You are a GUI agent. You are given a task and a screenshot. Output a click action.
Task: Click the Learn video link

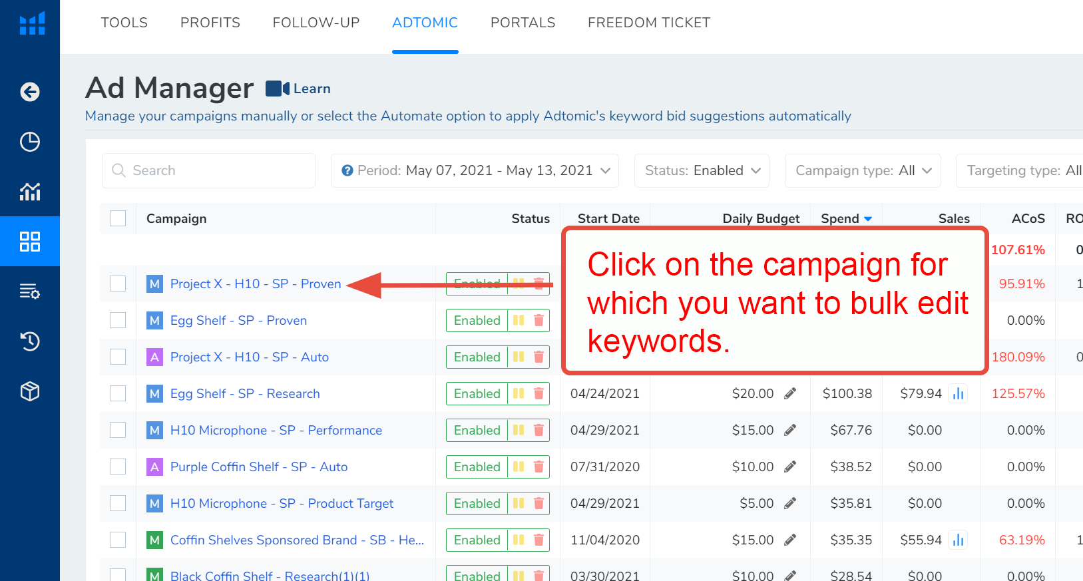pyautogui.click(x=298, y=89)
